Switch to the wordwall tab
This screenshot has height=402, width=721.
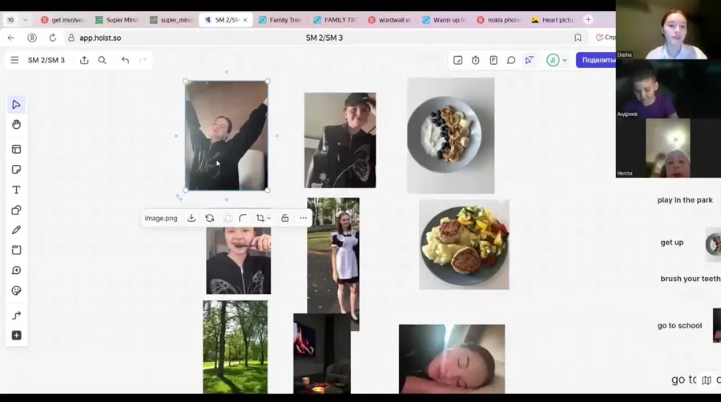(x=389, y=20)
